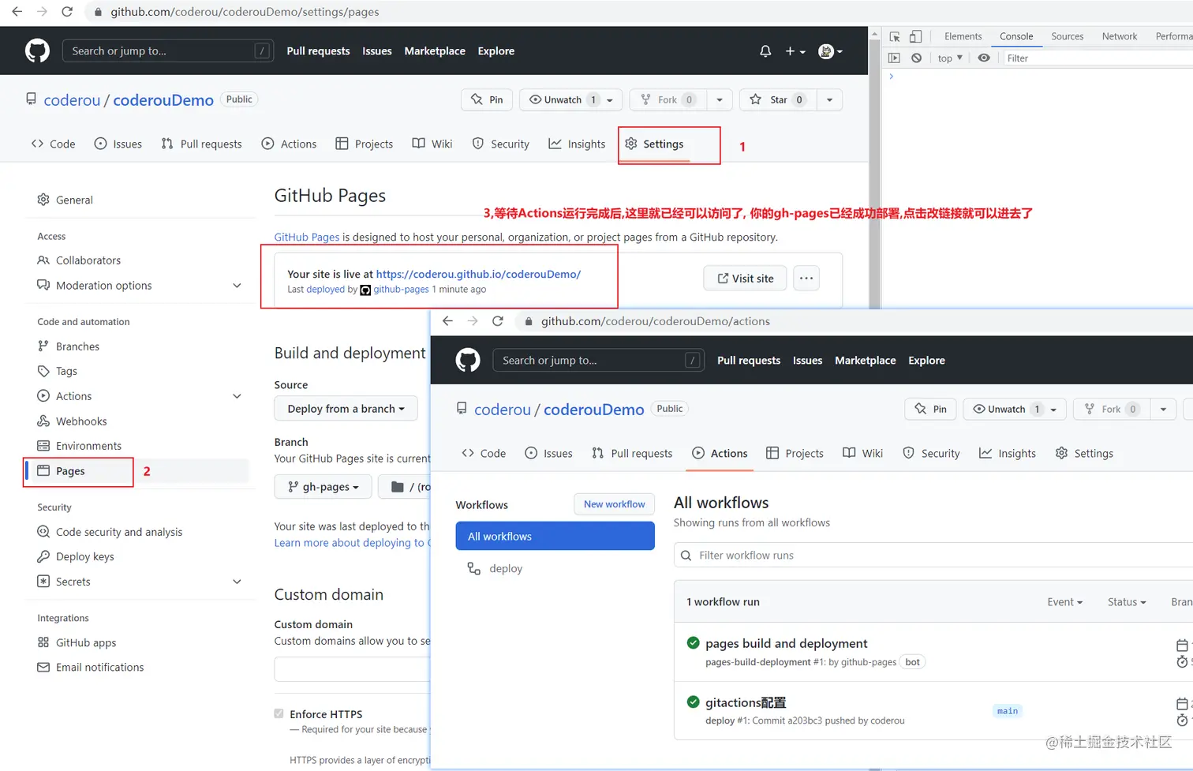Star the coderouDemo repository
The image size is (1193, 771).
[777, 99]
